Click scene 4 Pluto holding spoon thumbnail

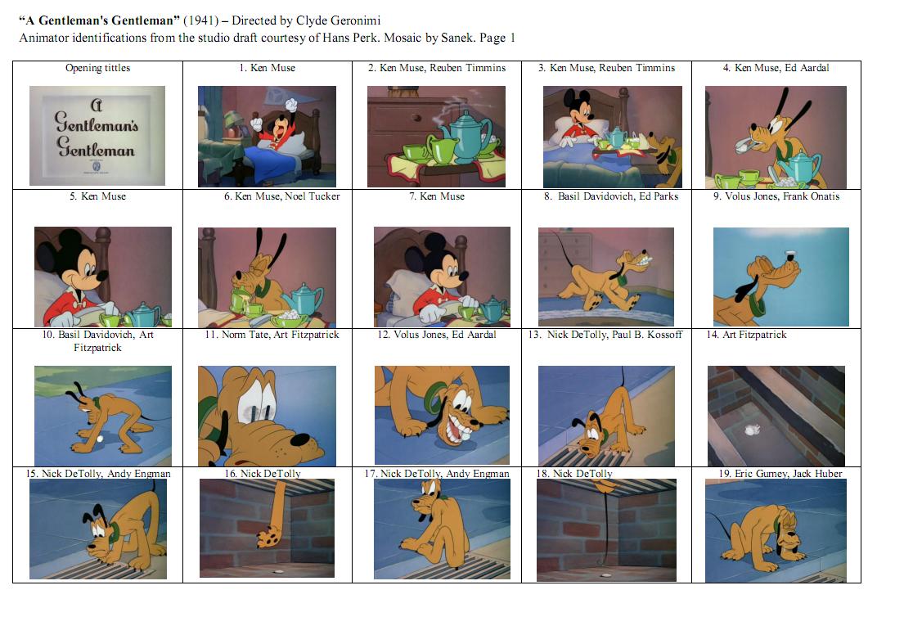(x=776, y=137)
